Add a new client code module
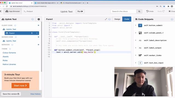This screenshot has width=175, height=98. point(38,25)
